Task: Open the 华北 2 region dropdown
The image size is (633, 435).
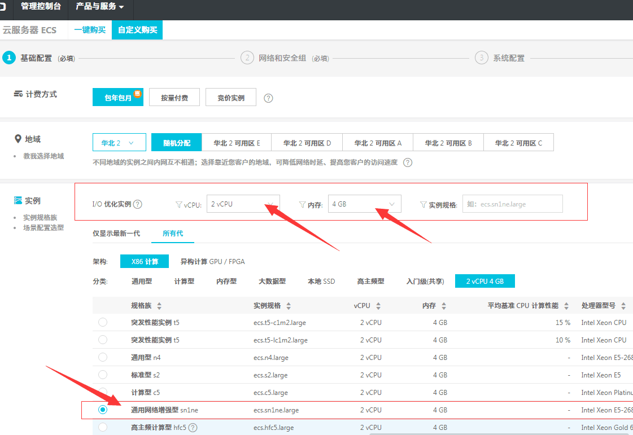Action: (119, 143)
